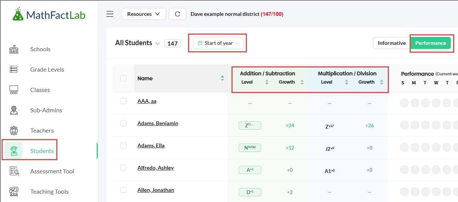Open Students section in sidebar

coord(42,151)
